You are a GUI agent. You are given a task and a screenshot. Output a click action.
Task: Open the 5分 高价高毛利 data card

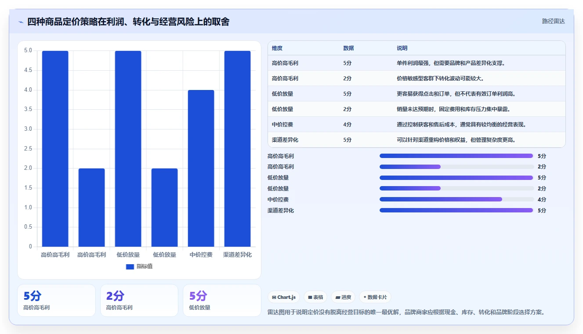point(56,300)
